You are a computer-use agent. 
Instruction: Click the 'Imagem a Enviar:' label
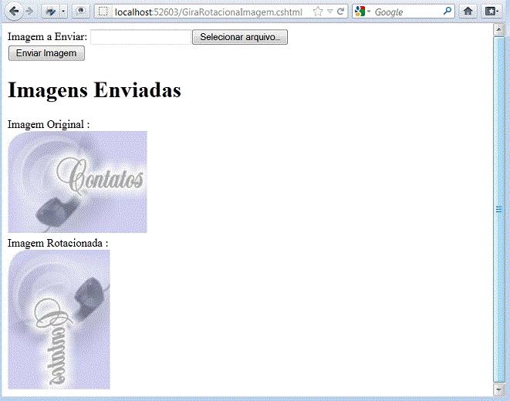[x=48, y=37]
